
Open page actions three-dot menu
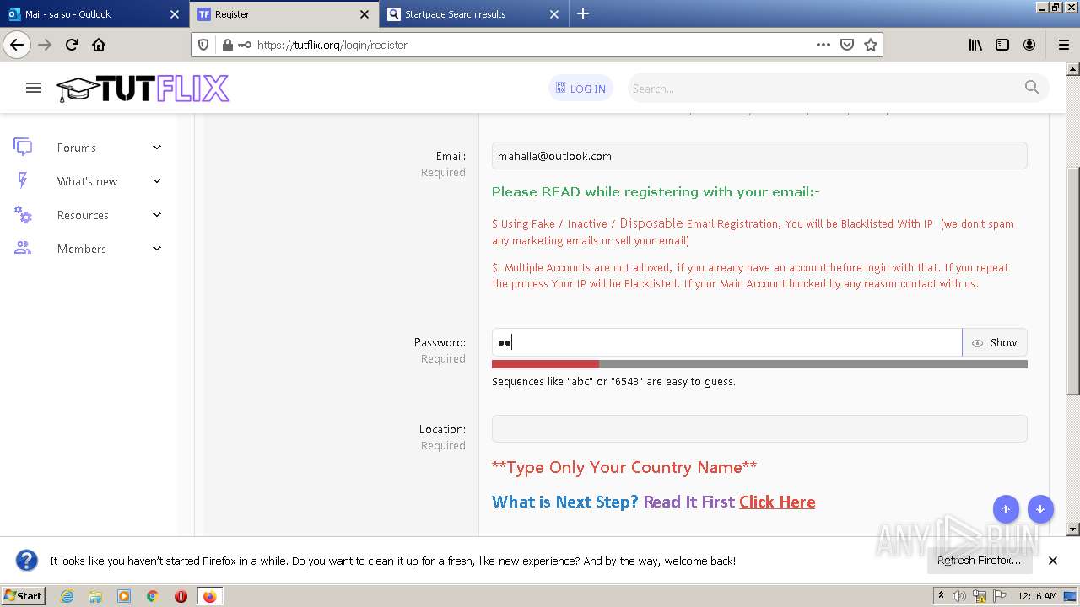[823, 45]
